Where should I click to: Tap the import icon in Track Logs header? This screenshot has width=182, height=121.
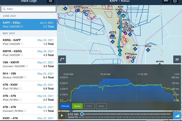pyautogui.click(x=51, y=1)
